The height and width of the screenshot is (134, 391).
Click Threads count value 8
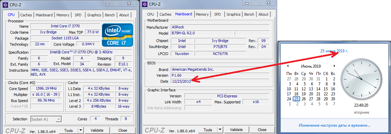[126, 119]
